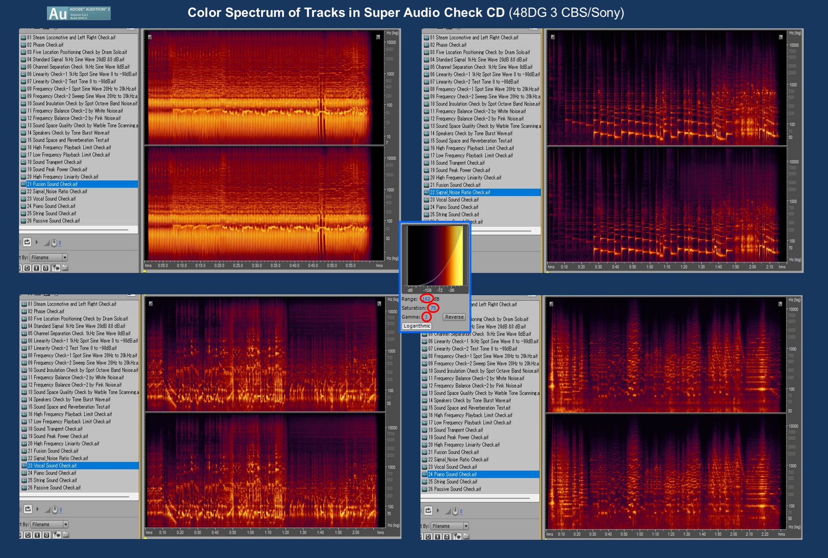This screenshot has width=828, height=558.
Task: Click Play arrow in Vocal Sound panel
Action: [38, 509]
